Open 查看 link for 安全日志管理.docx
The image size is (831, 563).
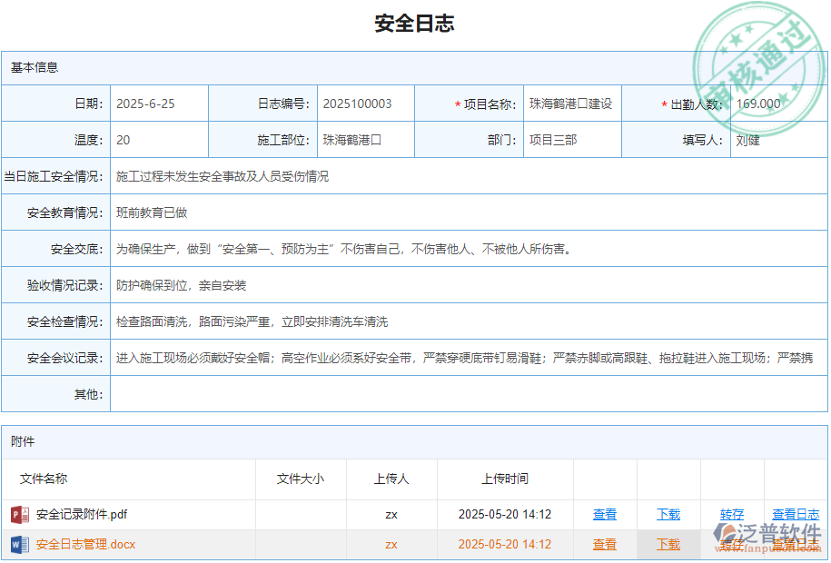coord(604,545)
